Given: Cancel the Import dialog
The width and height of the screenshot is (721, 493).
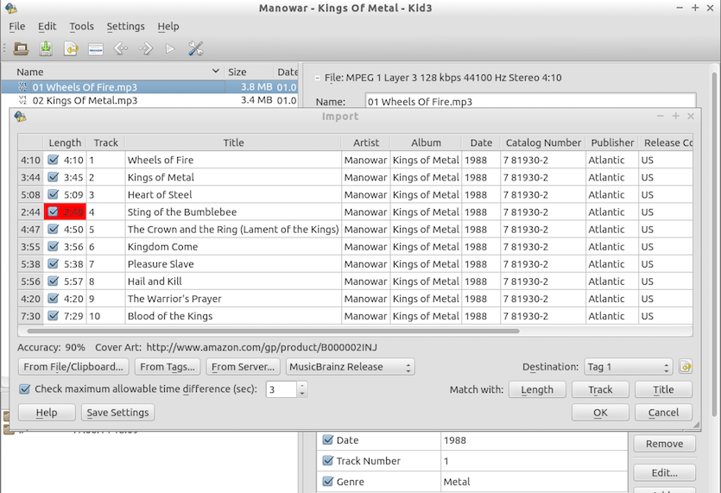Looking at the screenshot, I should pos(663,413).
